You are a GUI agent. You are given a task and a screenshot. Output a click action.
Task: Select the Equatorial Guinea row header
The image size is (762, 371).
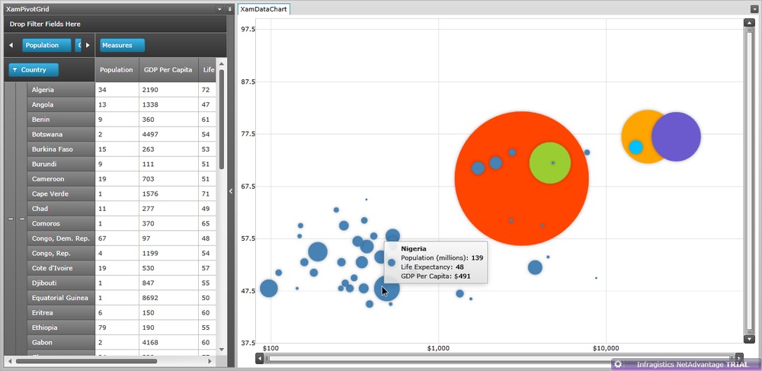coord(61,298)
